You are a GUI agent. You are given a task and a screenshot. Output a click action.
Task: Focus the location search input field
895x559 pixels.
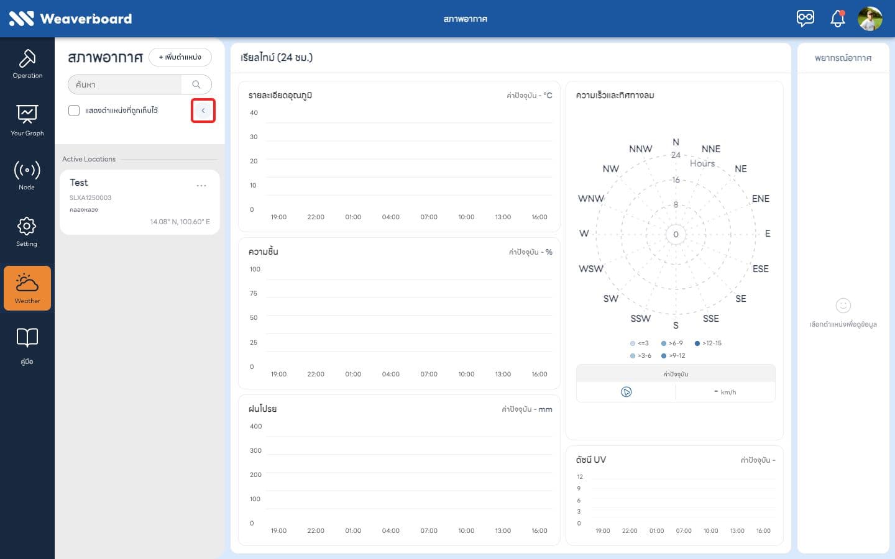(126, 84)
